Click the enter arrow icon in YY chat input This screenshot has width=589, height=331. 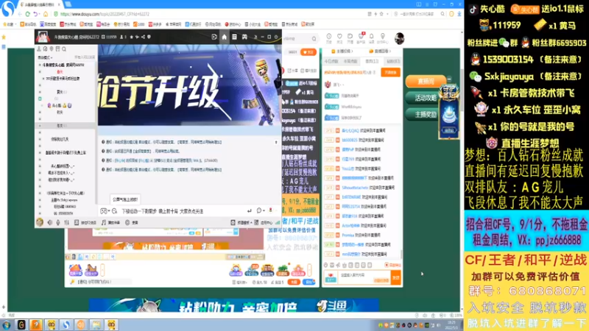[x=249, y=211]
